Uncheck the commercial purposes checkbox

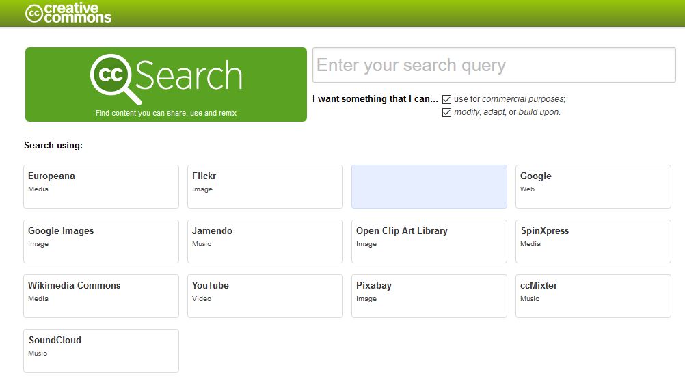[447, 99]
